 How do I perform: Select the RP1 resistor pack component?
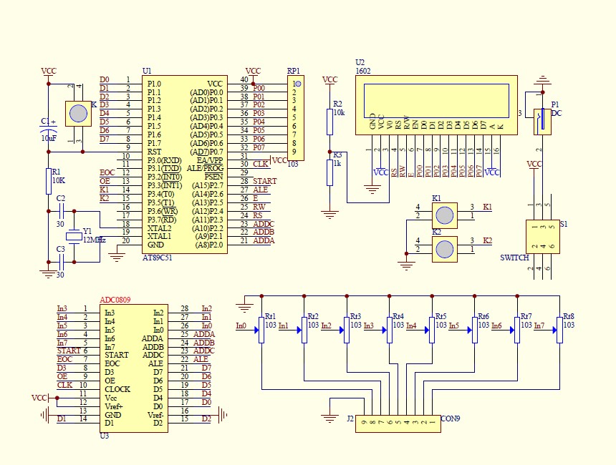pos(295,118)
